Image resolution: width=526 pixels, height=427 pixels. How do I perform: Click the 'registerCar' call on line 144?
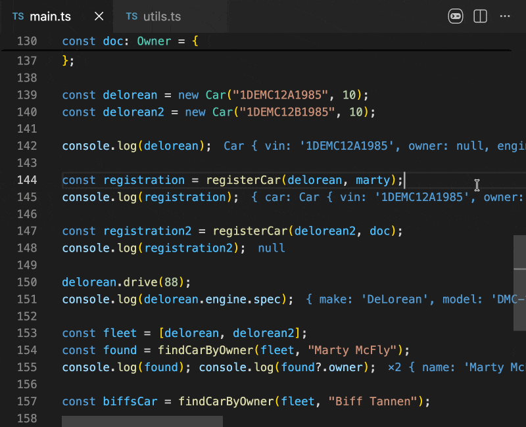[x=243, y=180]
